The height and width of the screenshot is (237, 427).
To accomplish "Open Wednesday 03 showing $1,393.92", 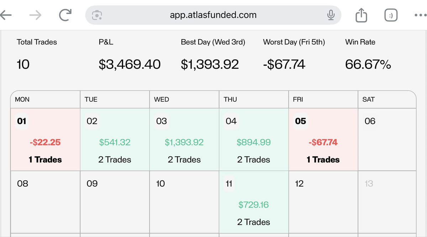I will tap(184, 139).
